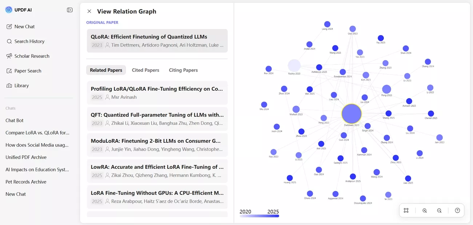
Task: Open the ModuLoRA related paper
Action: point(157,145)
